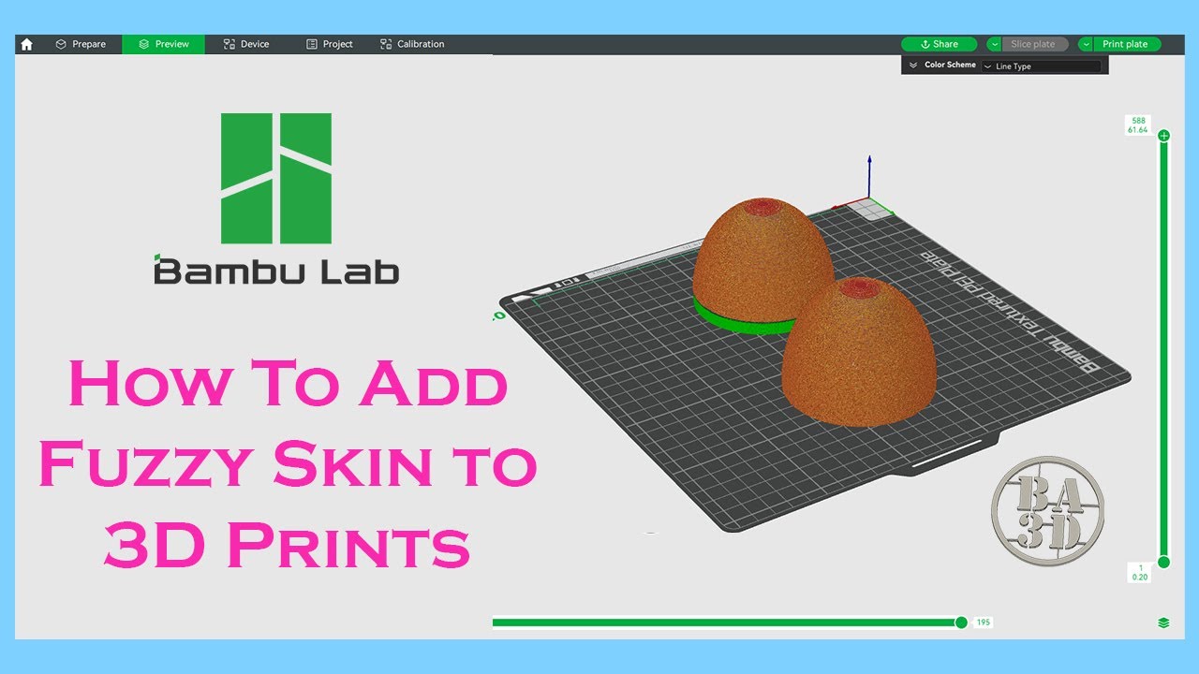Open the Calibration tab
Image resolution: width=1199 pixels, height=674 pixels.
pyautogui.click(x=412, y=44)
